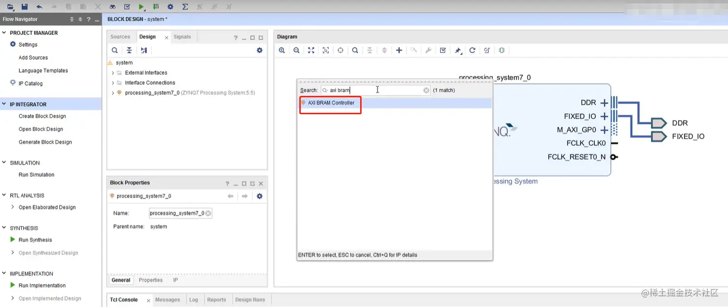Screen dimensions: 728x307
Task: Zoom in on the Diagram
Action: pyautogui.click(x=282, y=50)
